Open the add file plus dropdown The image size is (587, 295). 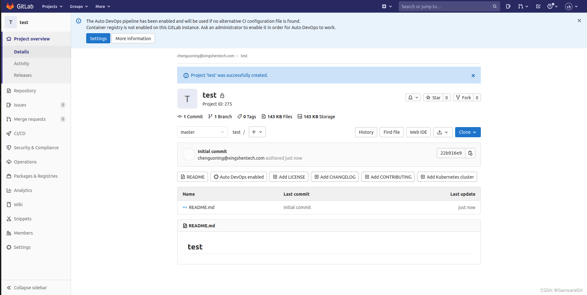pos(257,132)
